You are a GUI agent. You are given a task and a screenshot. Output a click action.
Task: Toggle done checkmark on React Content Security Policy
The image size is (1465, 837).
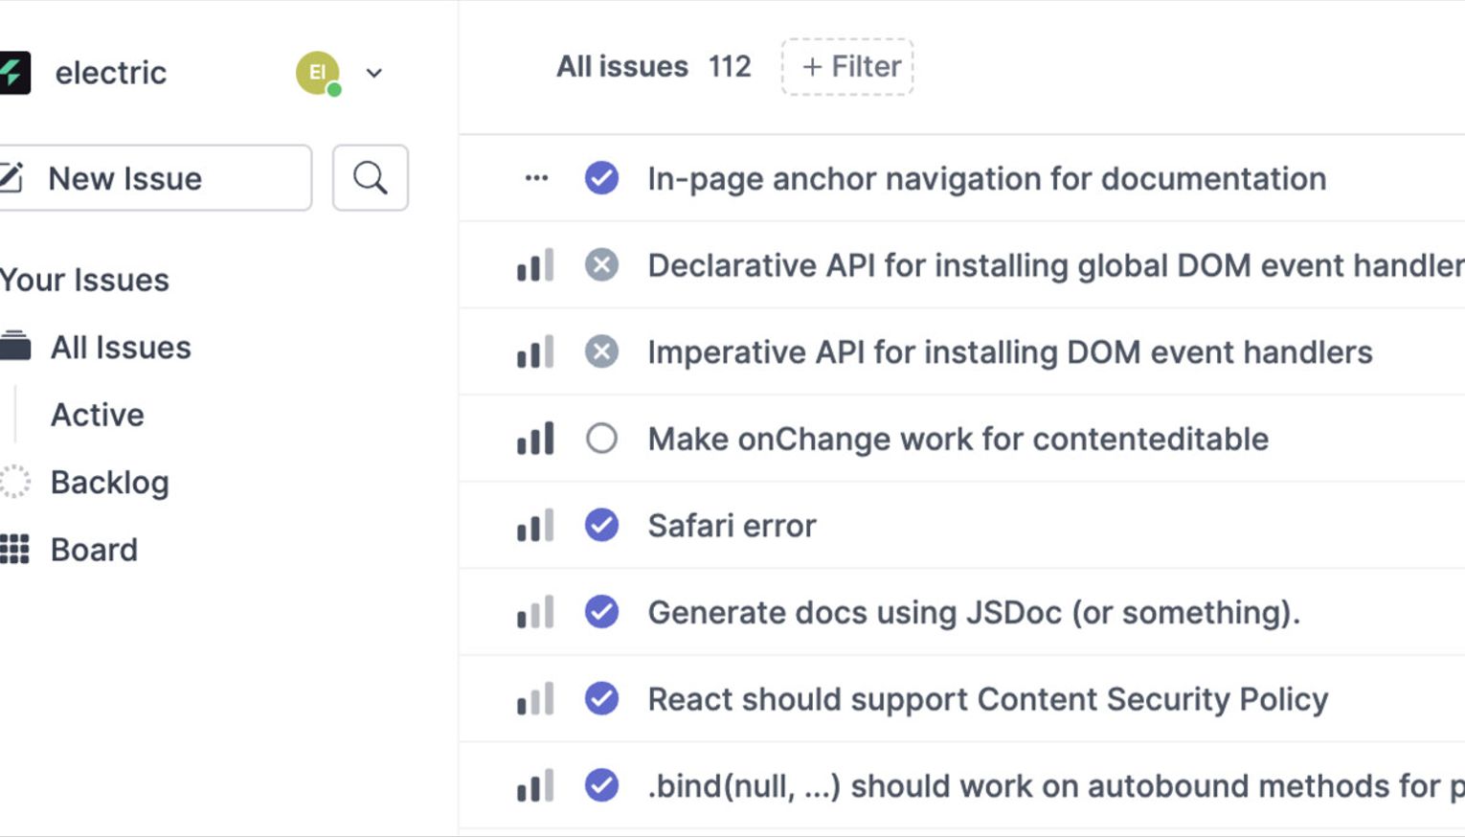[601, 699]
